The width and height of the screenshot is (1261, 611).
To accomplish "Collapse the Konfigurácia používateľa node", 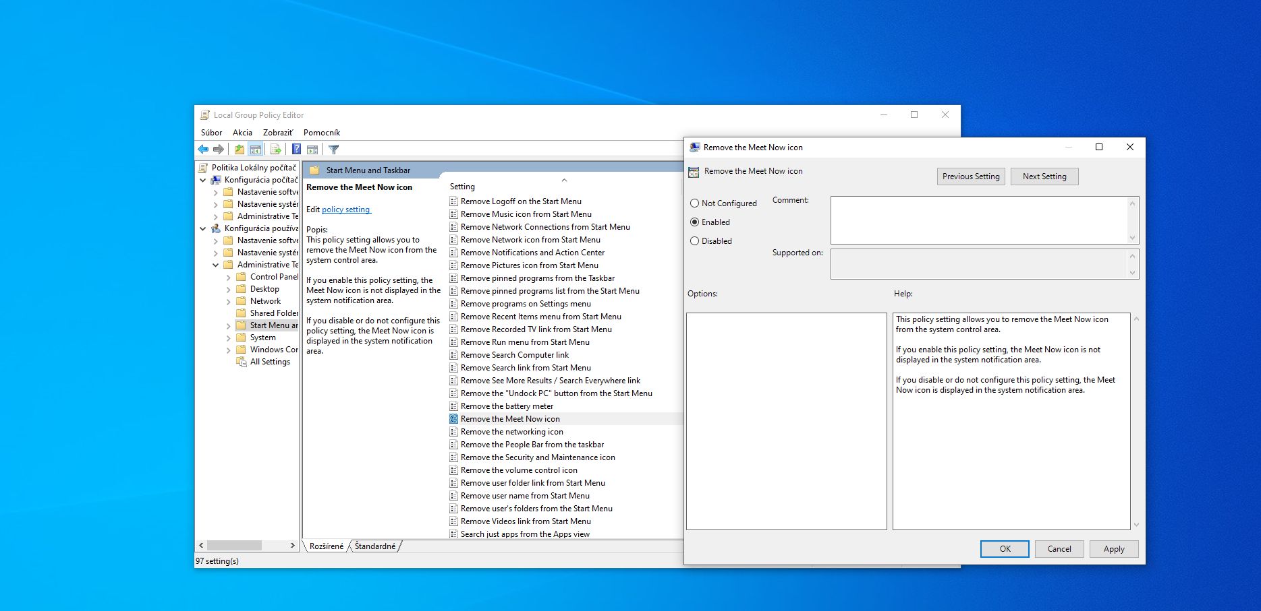I will coord(203,228).
